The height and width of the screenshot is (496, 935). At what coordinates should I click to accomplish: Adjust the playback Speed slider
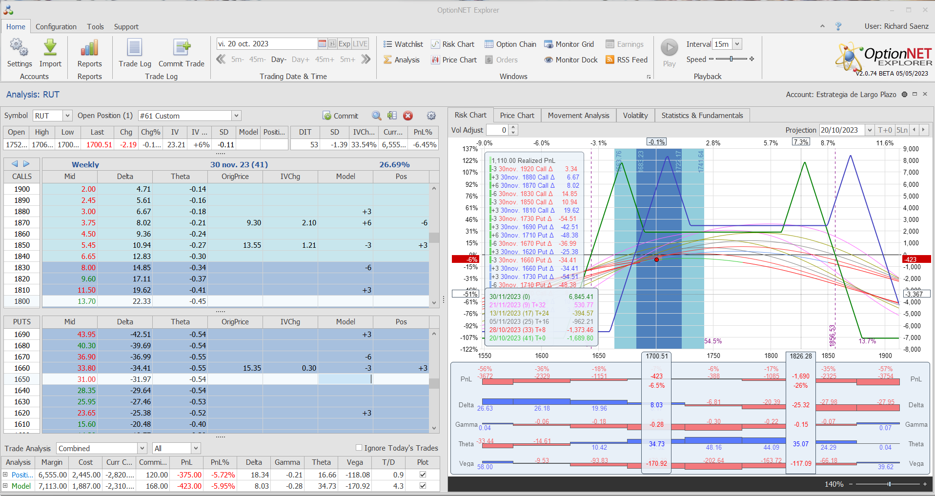point(731,59)
